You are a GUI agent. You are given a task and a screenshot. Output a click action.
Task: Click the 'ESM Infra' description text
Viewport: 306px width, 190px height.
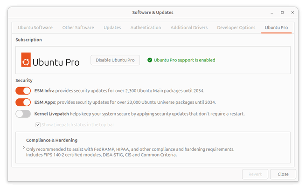click(x=119, y=91)
